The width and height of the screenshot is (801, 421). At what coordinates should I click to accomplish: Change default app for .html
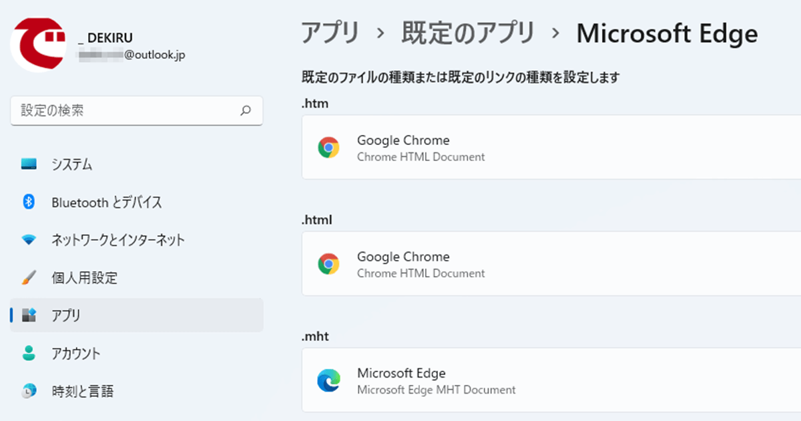point(551,263)
